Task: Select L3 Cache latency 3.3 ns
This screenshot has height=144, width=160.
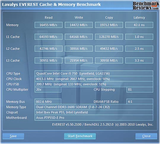Action: (139, 60)
